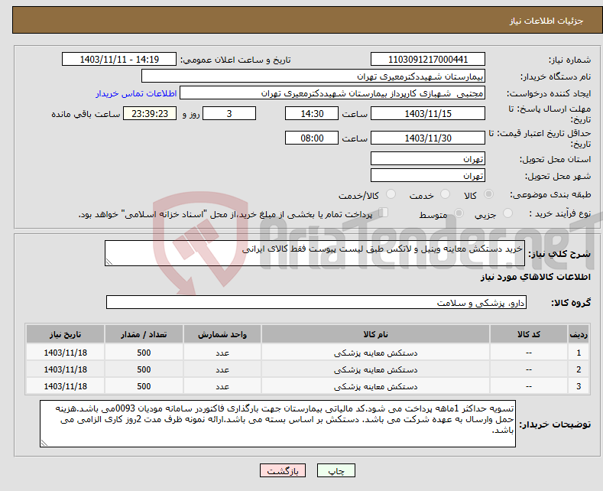Click the استان محل تحویل field تهران
The width and height of the screenshot is (603, 491).
[x=428, y=158]
